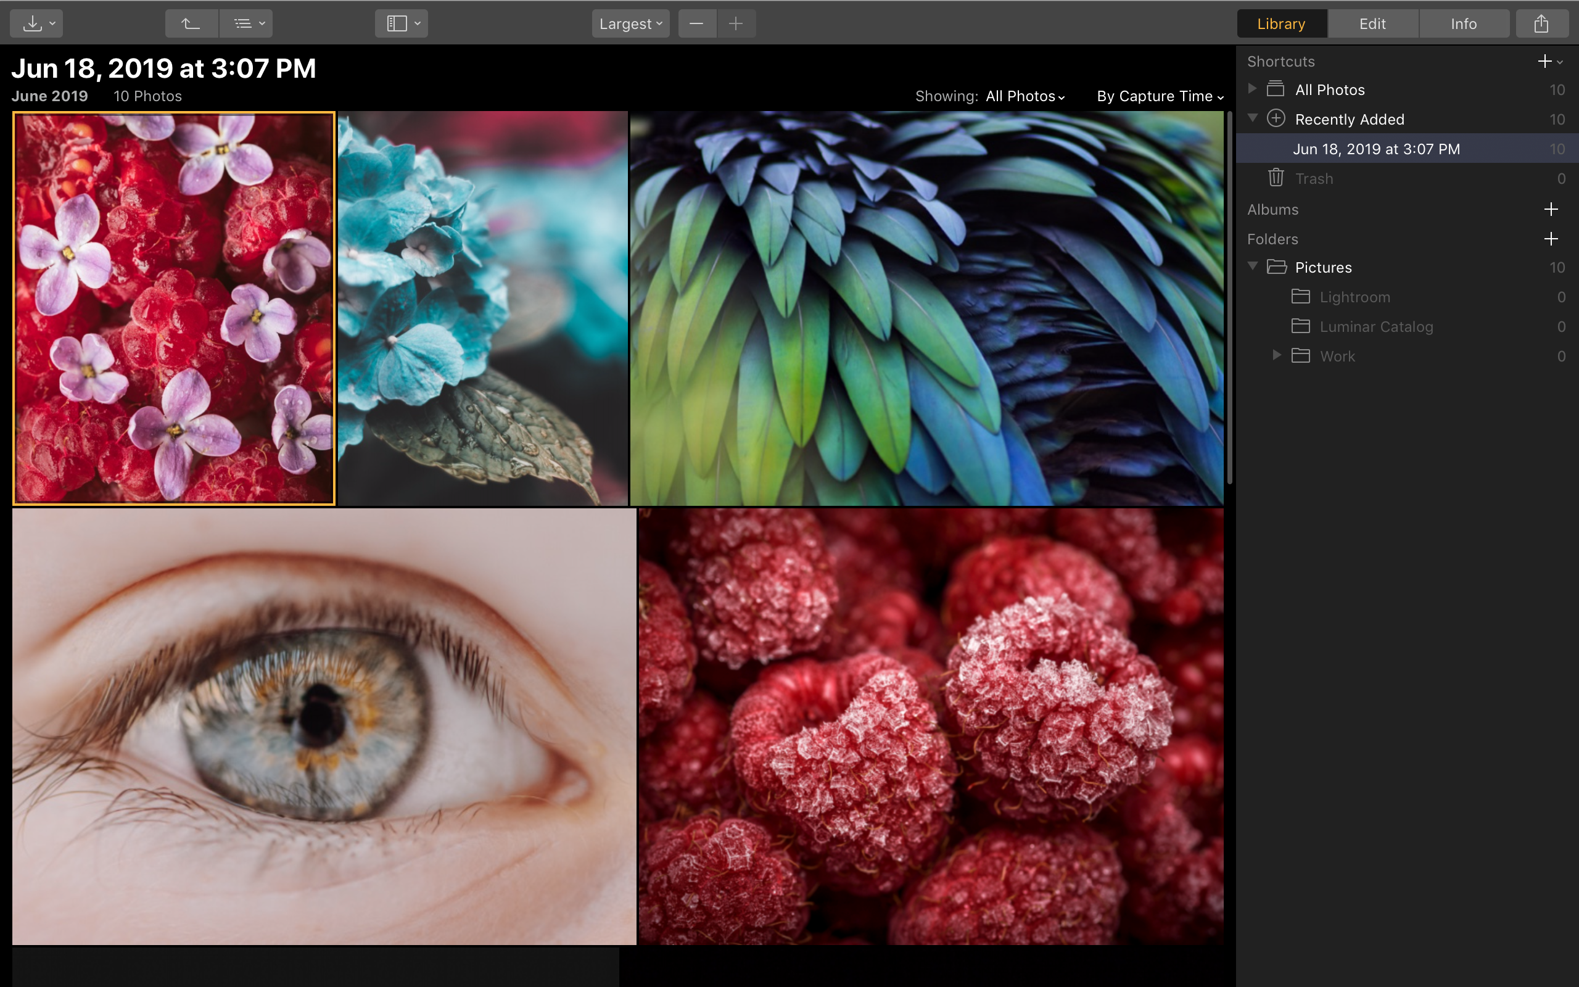
Task: Click the Trash icon in sidebar
Action: 1275,178
